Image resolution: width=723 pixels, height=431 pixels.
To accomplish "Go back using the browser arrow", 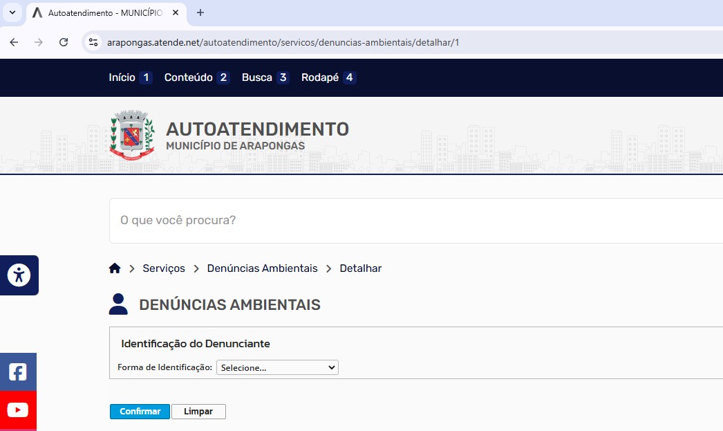I will [14, 42].
